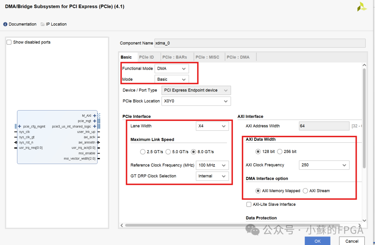Open the Documentation info icon
This screenshot has height=245, width=375.
(x=5, y=24)
